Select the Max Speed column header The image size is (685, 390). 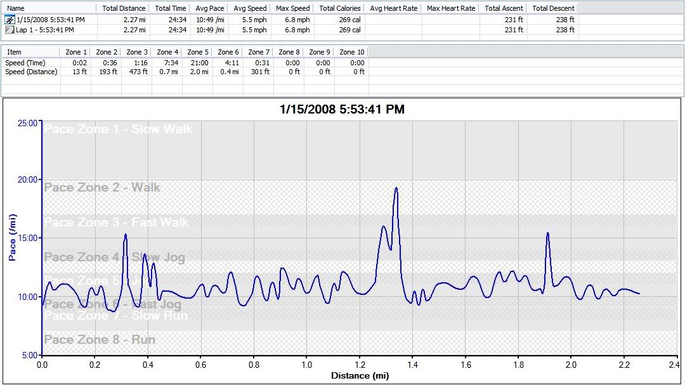pos(293,8)
